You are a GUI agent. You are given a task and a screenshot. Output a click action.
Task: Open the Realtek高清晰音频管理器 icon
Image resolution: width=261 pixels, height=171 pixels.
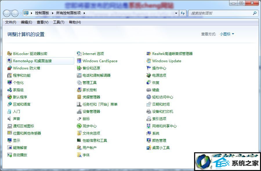149,54
